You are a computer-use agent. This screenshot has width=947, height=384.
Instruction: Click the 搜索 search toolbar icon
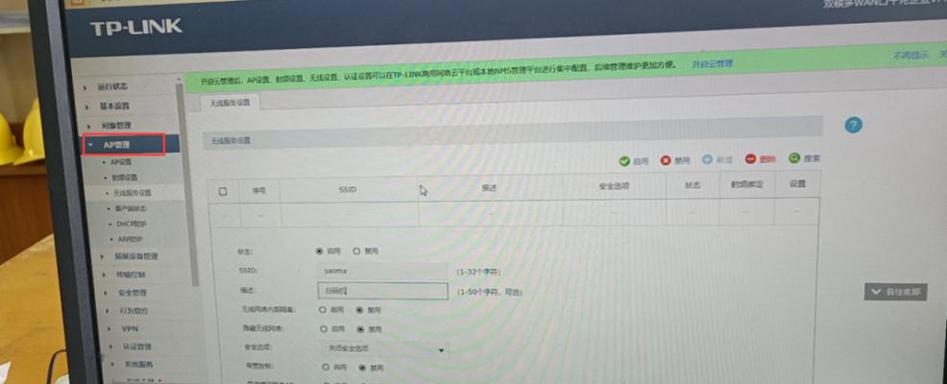794,158
